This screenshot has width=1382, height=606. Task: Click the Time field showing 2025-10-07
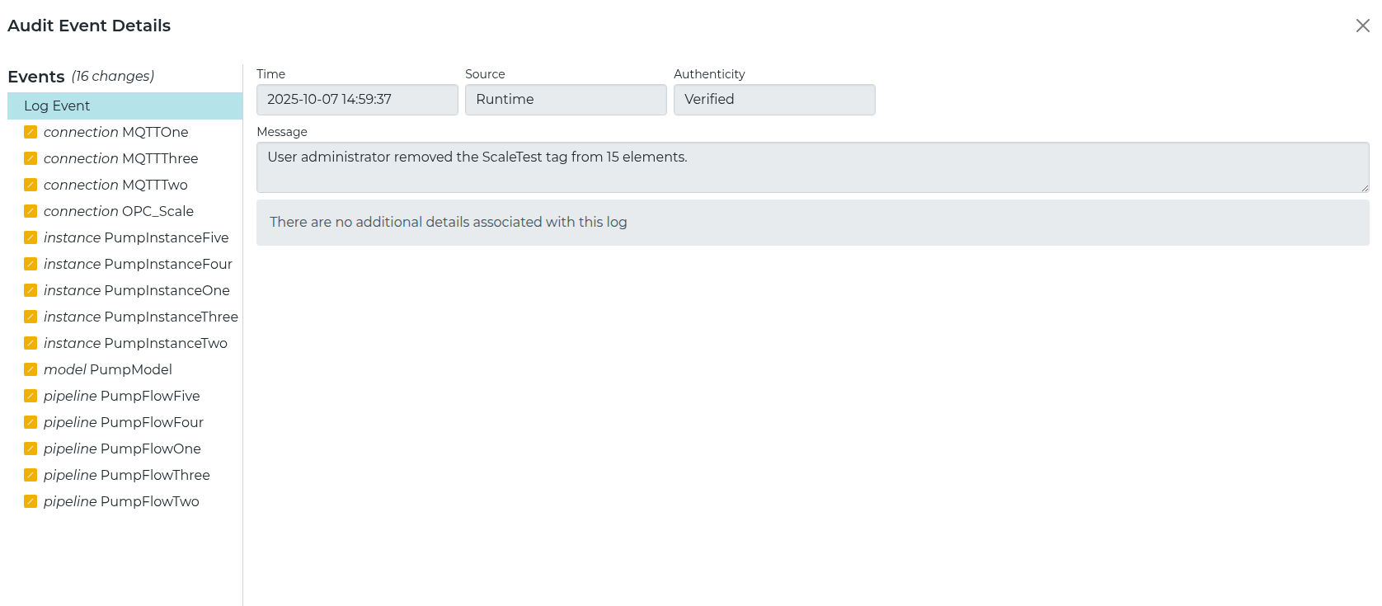click(357, 100)
